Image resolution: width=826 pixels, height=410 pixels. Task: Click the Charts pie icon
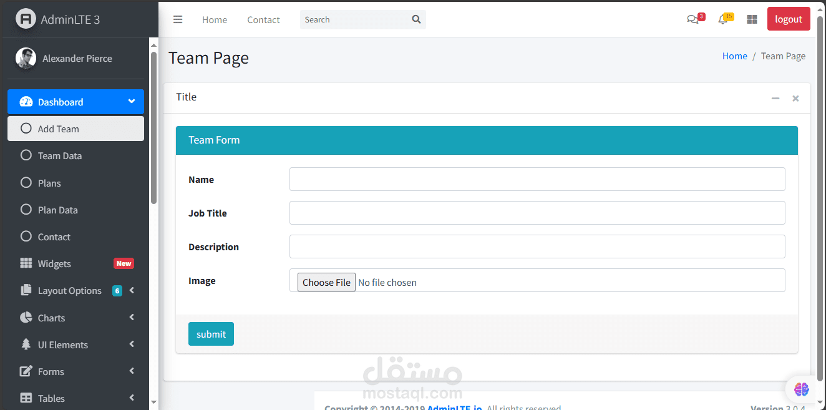[26, 317]
